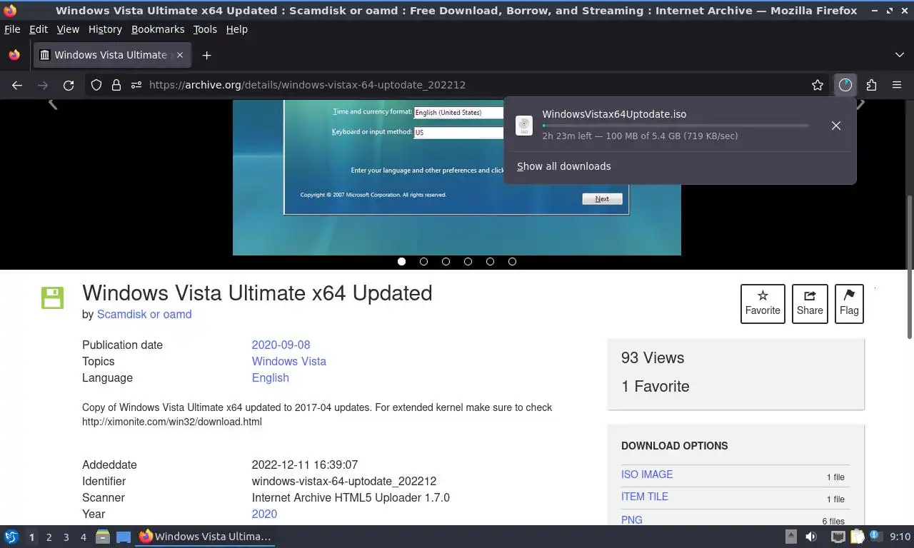Click the green floppy disk software icon
Screen dimensions: 914x548
[x=52, y=298]
